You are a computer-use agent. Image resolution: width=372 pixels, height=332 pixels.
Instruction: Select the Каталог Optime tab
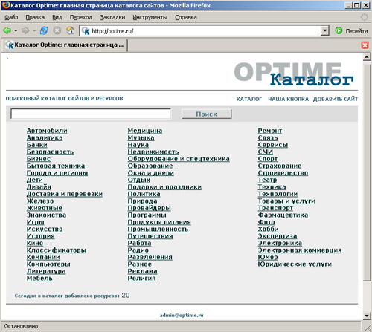(65, 45)
